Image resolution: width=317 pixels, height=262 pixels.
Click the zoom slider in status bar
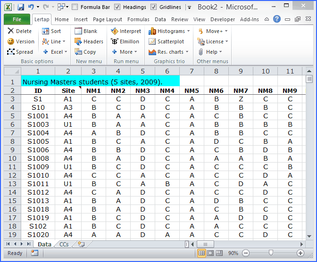click(x=271, y=253)
